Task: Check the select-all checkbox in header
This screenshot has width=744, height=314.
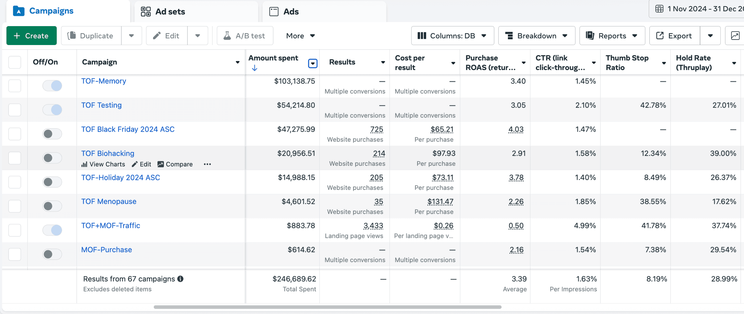Action: click(15, 62)
